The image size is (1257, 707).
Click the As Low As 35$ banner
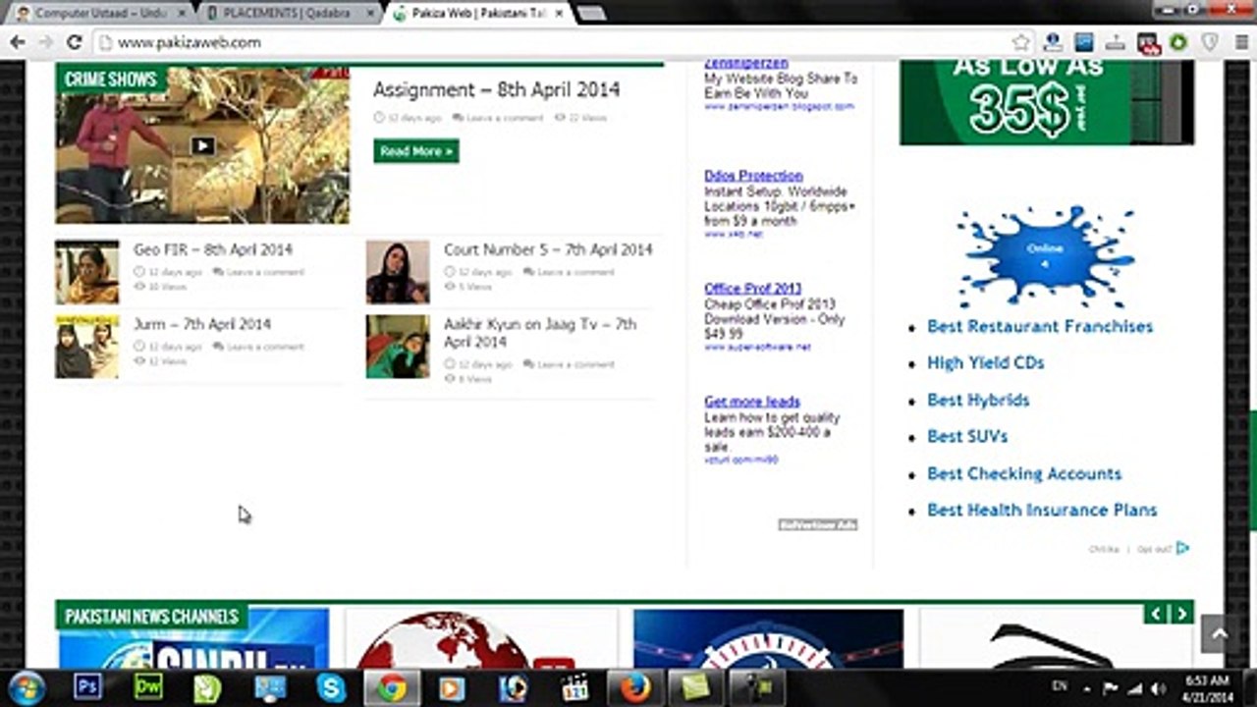coord(1047,103)
